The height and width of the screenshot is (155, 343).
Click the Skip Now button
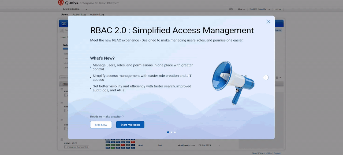point(101,125)
